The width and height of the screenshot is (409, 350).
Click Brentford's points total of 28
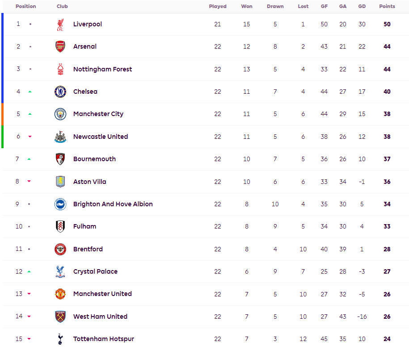387,249
